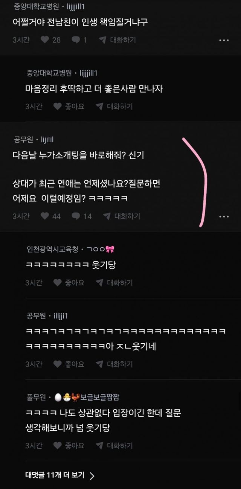Start 대화하기 with 공무원 illjji1 commenter
Image resolution: width=241 pixels, height=489 pixels.
tap(114, 364)
